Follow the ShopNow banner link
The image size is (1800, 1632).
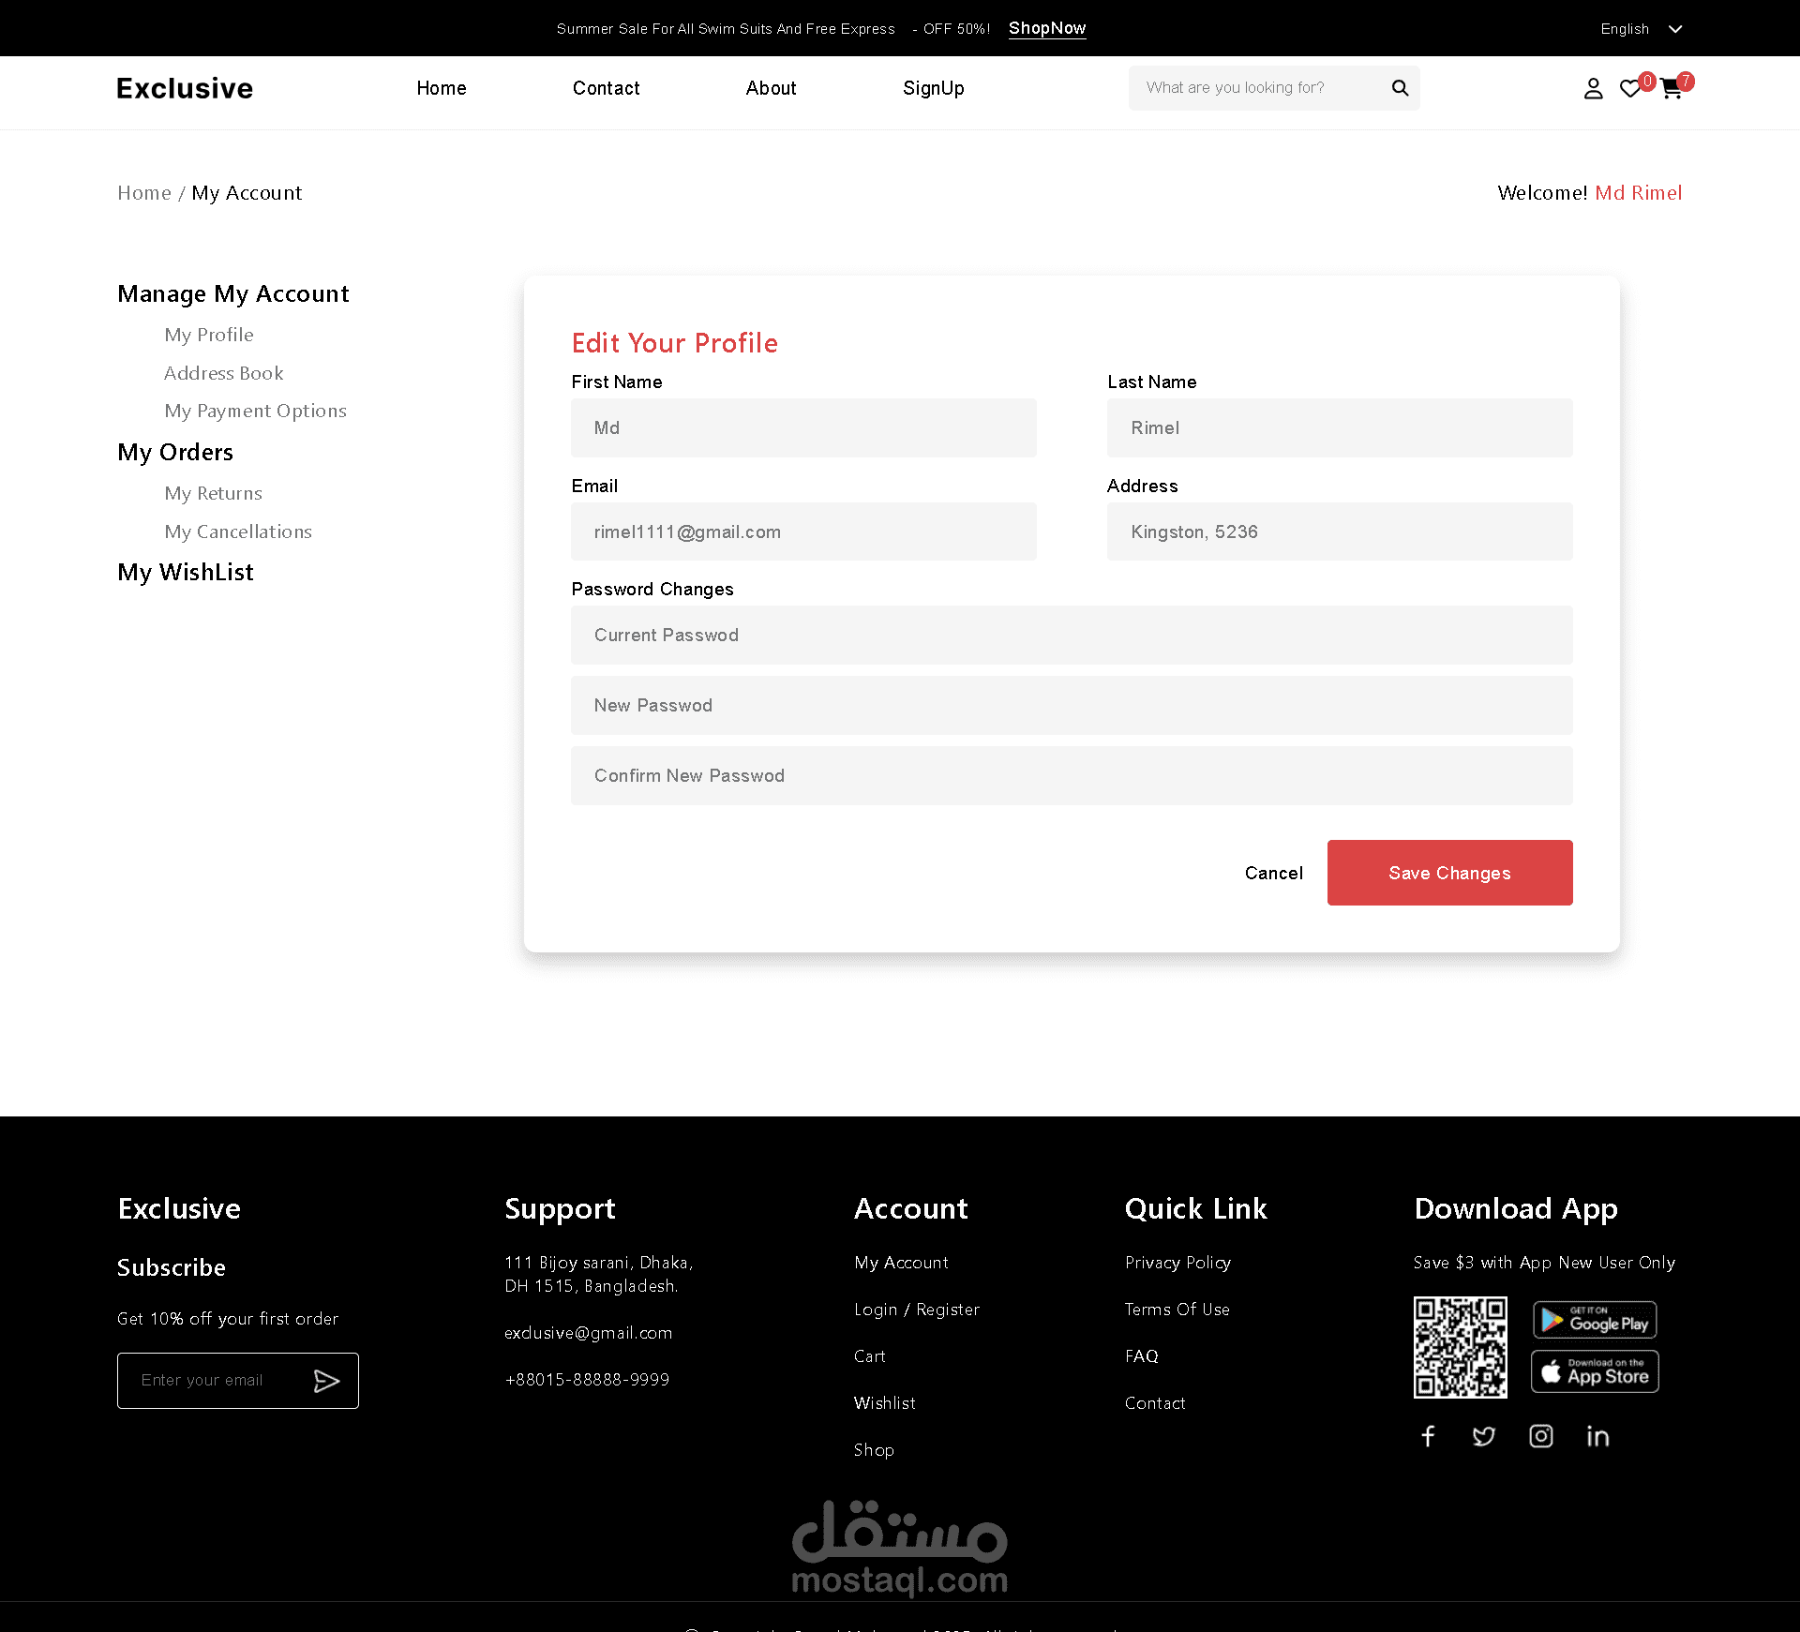pyautogui.click(x=1047, y=28)
